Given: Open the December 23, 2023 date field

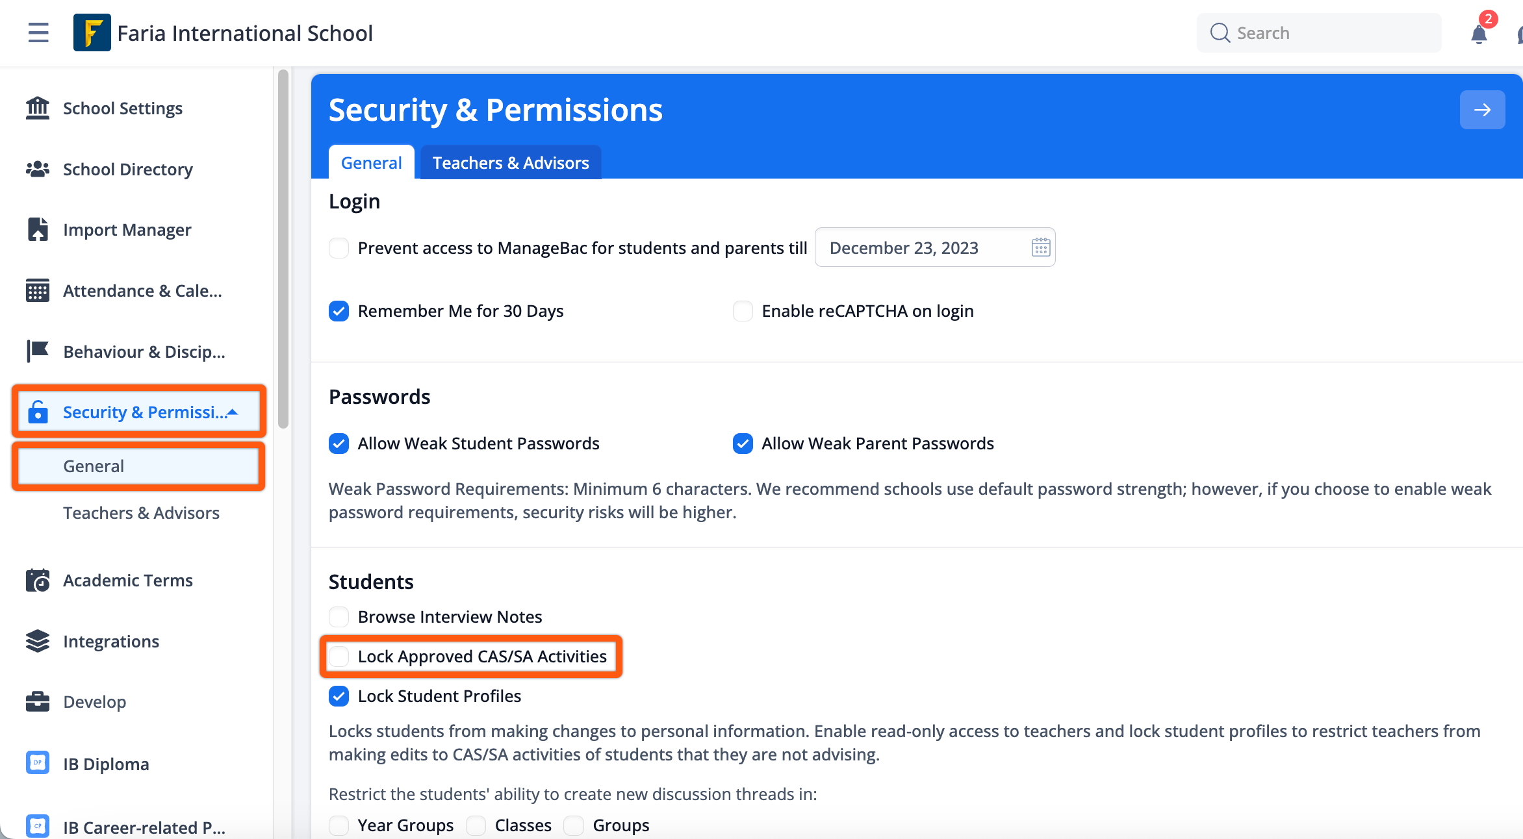Looking at the screenshot, I should 935,247.
